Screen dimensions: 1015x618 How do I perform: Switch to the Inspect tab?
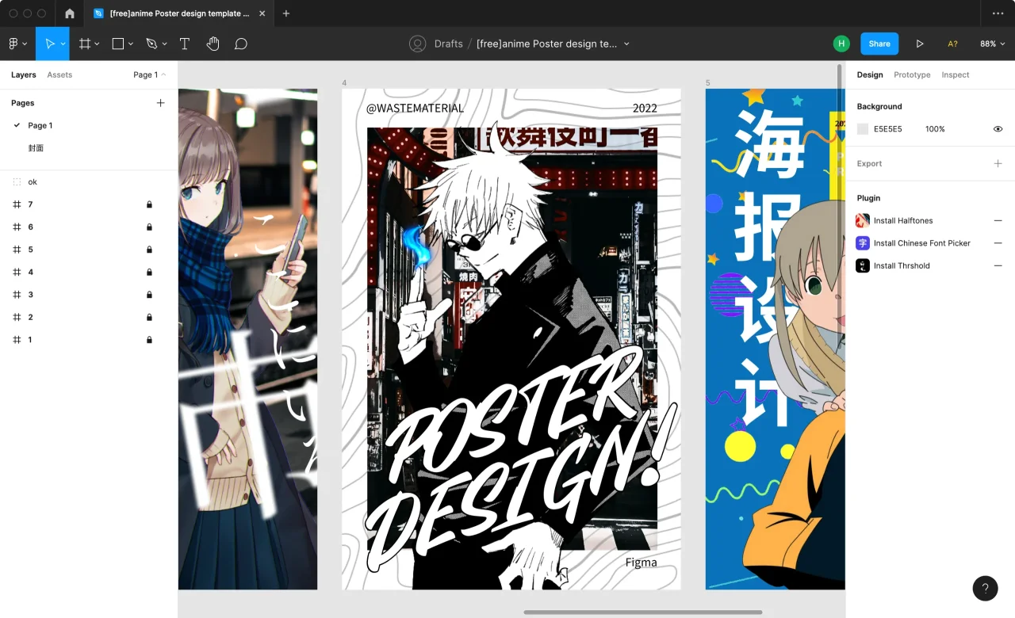[x=956, y=74]
